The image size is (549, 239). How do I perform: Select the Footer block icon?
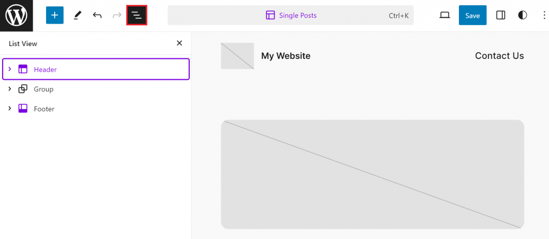23,109
